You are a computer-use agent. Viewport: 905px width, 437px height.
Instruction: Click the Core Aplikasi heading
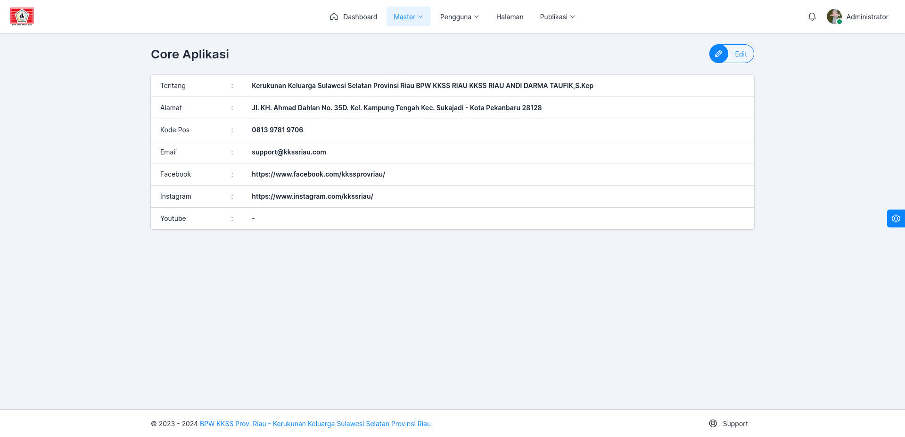[x=190, y=54]
